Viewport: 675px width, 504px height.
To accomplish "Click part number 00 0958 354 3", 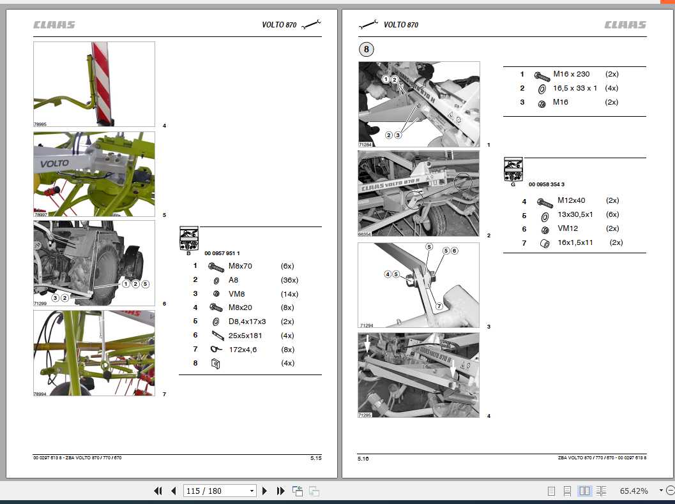I will pyautogui.click(x=546, y=184).
